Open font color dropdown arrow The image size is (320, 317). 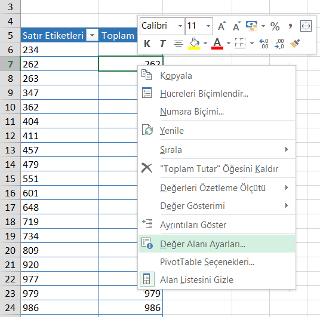[x=229, y=43]
